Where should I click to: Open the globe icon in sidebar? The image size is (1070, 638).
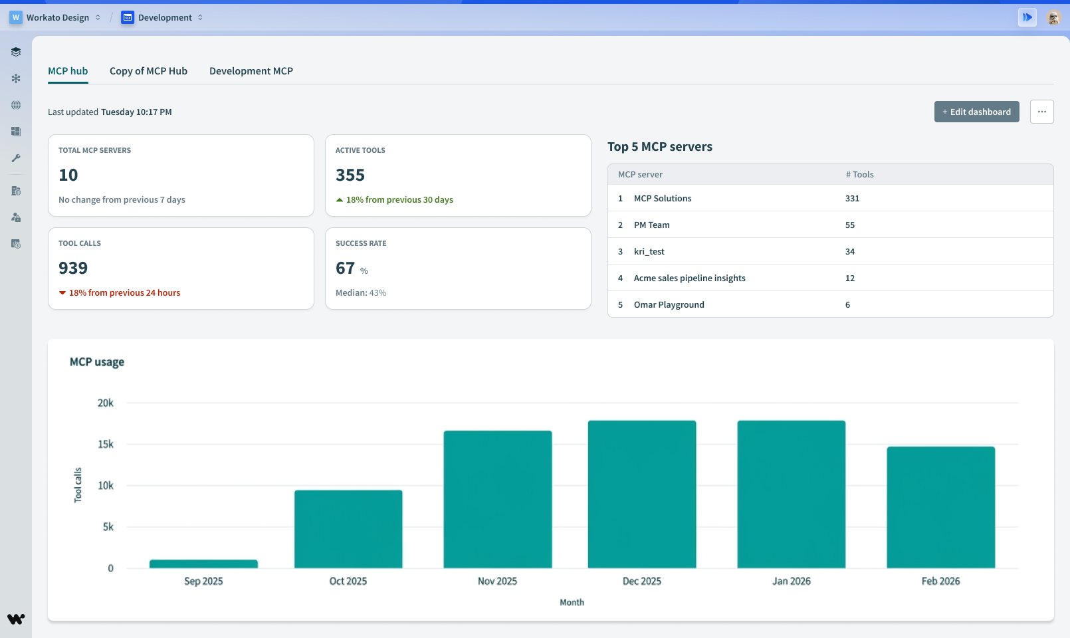pyautogui.click(x=16, y=105)
